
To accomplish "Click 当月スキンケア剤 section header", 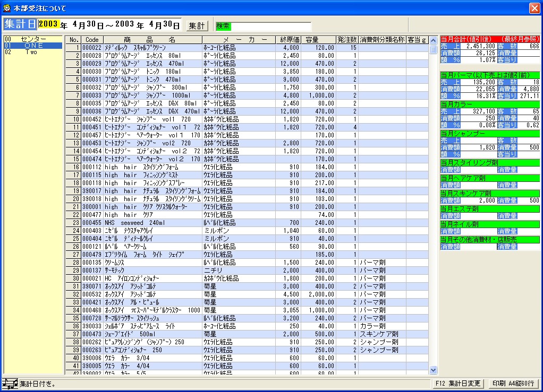I will 490,193.
